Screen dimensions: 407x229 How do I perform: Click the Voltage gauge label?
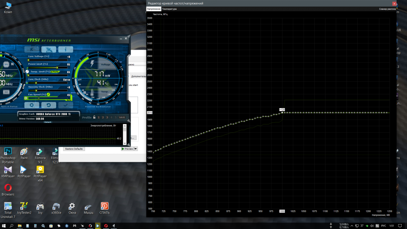(106, 65)
